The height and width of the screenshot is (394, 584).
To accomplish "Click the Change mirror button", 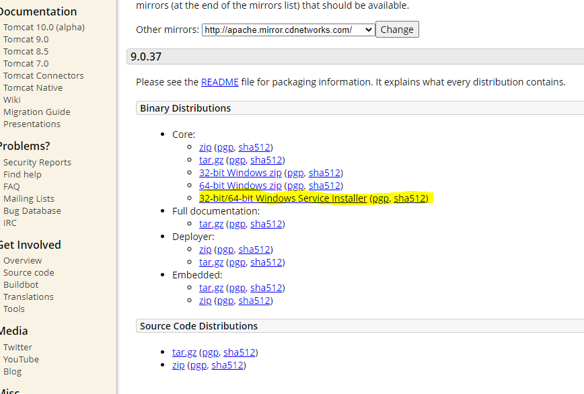I will point(397,30).
